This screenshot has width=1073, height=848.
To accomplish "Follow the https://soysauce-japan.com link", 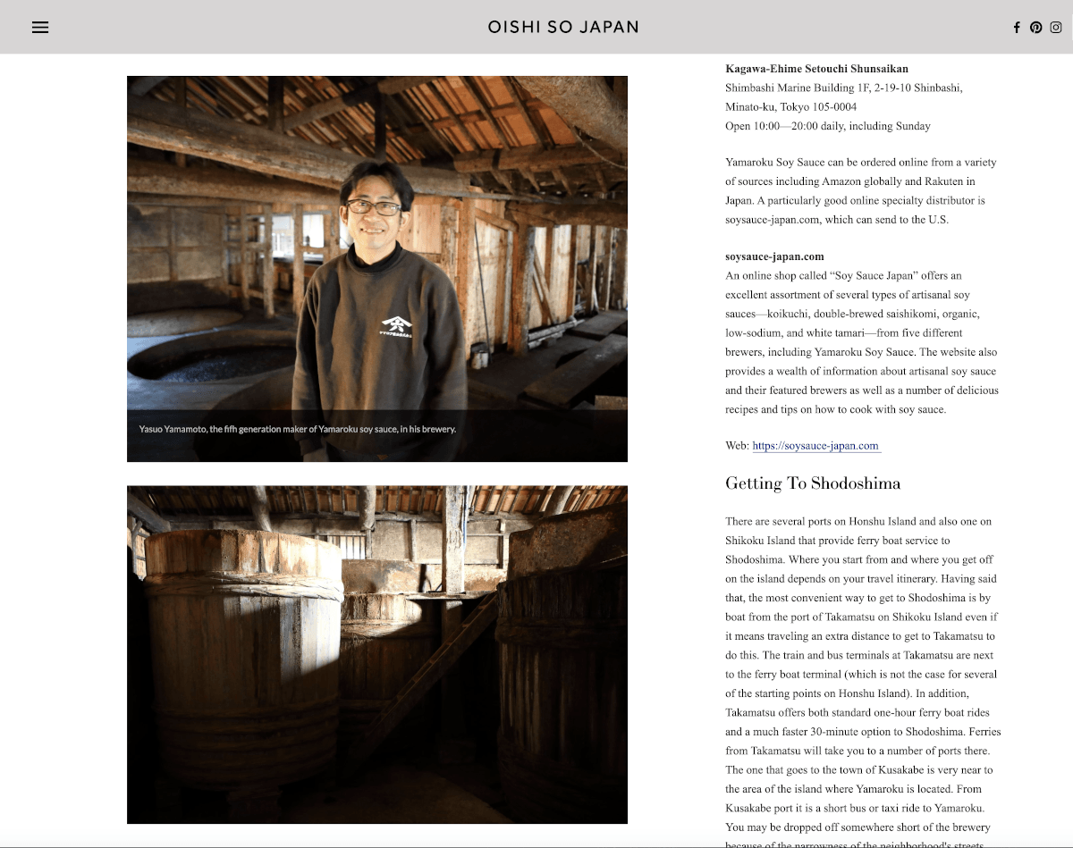I will coord(816,445).
